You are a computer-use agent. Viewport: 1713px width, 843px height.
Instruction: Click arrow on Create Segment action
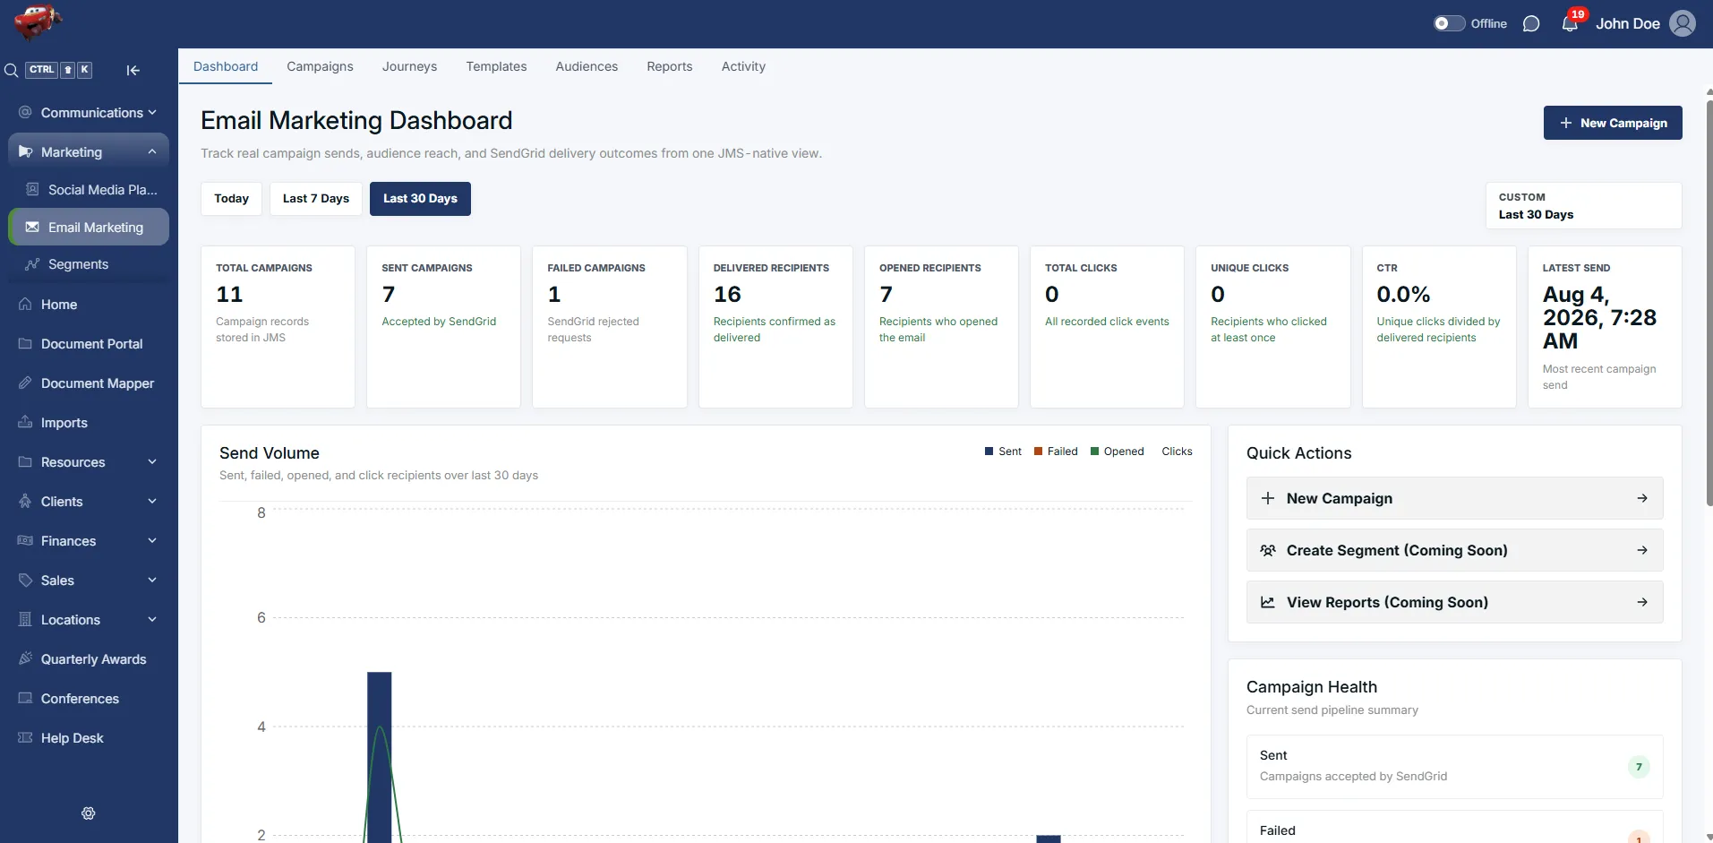pos(1642,550)
